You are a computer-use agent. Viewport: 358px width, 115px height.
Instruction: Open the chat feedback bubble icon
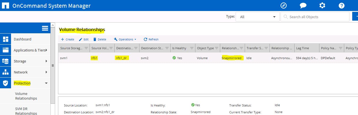[x=303, y=6]
